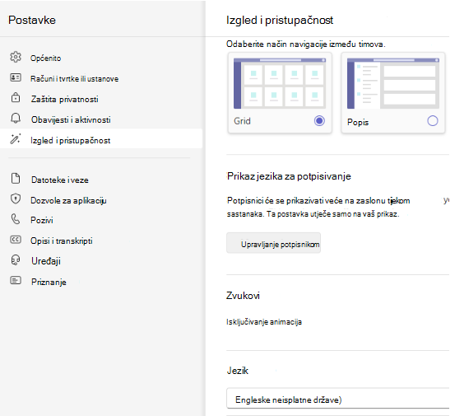Click the Prikaz jezika za potpisivanje heading

[289, 176]
